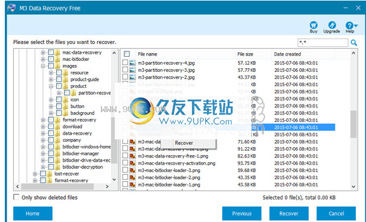Select the lower format-recovery tree item
Viewport: 366px width, 222px height.
(71, 180)
